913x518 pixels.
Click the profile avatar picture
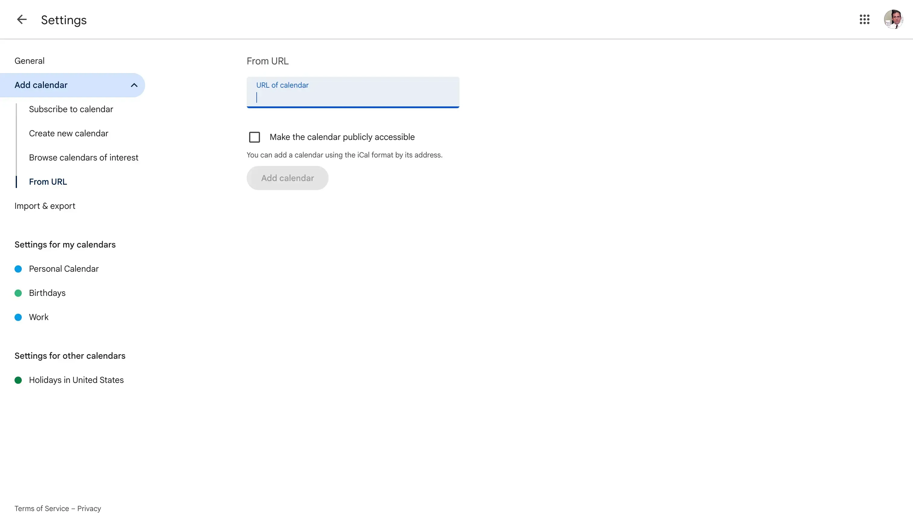click(893, 19)
